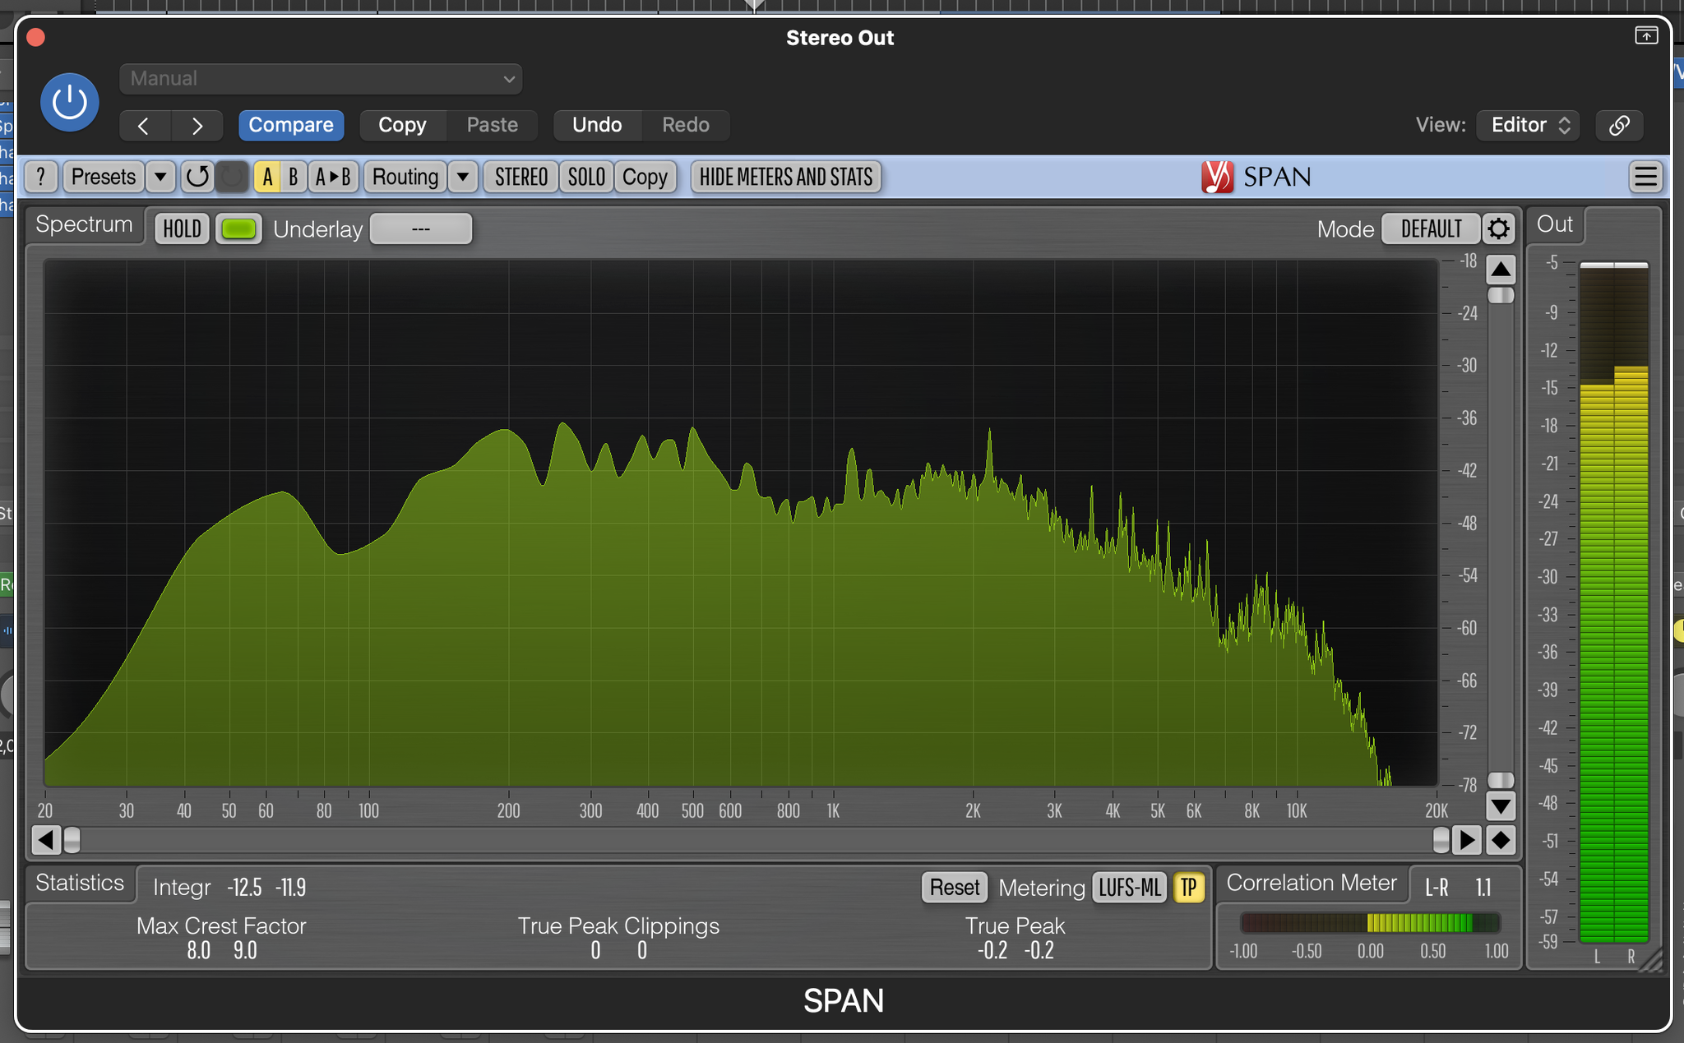Image resolution: width=1684 pixels, height=1043 pixels.
Task: Click the horizontal frequency scrollbar left handle
Action: coord(72,840)
